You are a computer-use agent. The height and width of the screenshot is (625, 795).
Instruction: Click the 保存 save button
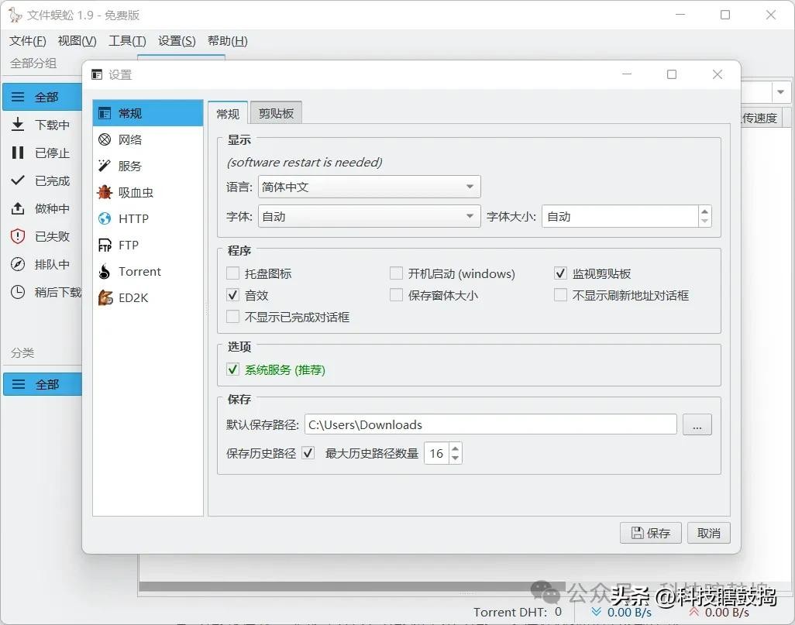(650, 533)
